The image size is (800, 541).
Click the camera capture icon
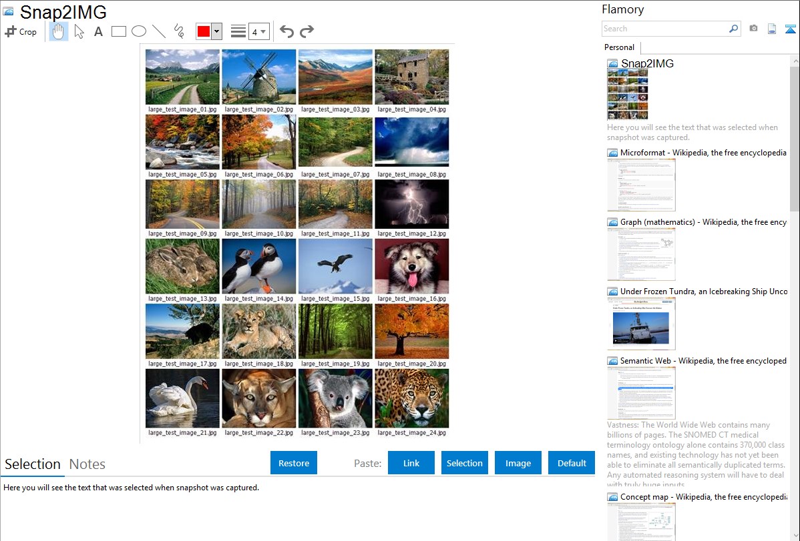pyautogui.click(x=753, y=29)
